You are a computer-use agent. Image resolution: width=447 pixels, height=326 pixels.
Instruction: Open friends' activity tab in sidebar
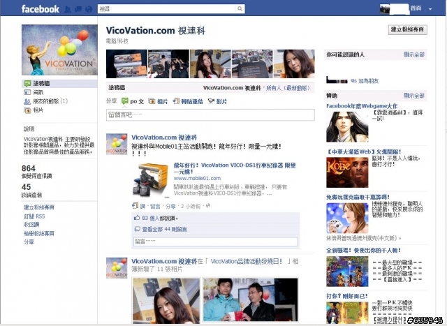(50, 101)
